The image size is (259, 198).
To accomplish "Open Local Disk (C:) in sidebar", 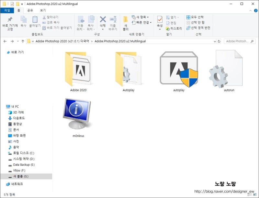I will [x=21, y=153].
